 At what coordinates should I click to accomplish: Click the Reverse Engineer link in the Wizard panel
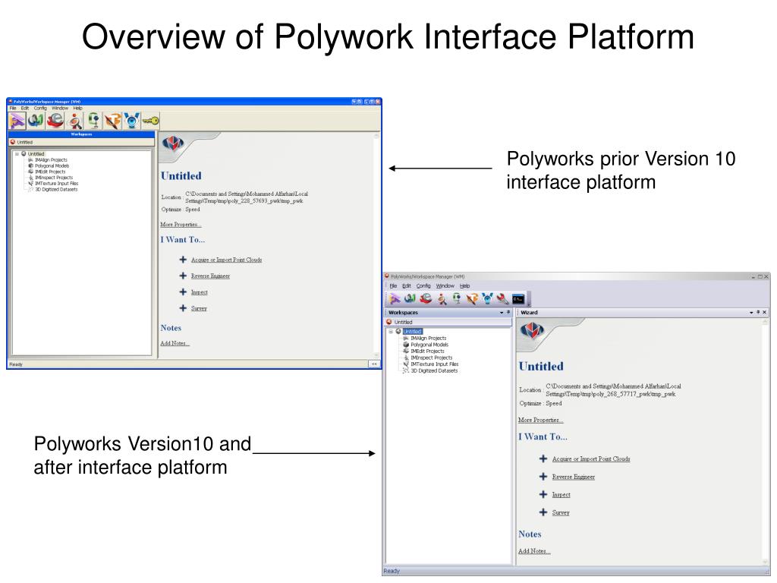point(574,477)
